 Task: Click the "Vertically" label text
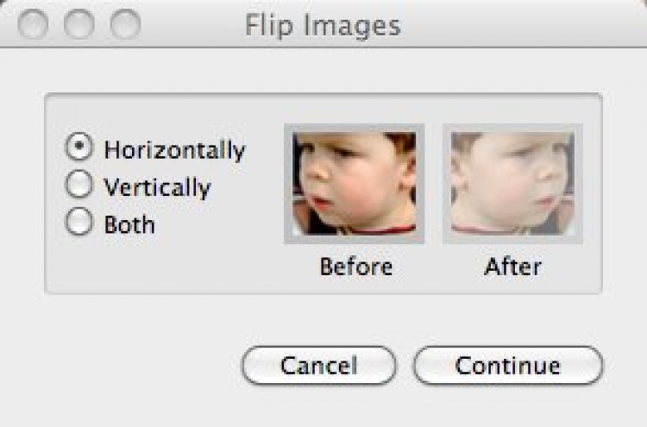[157, 186]
